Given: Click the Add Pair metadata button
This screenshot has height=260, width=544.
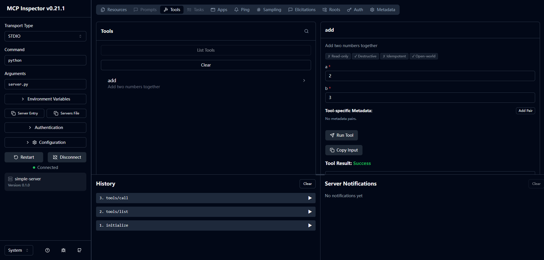Looking at the screenshot, I should (525, 111).
